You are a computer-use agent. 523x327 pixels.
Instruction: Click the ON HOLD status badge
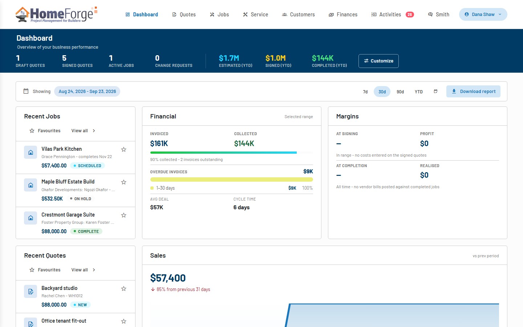[x=81, y=199]
